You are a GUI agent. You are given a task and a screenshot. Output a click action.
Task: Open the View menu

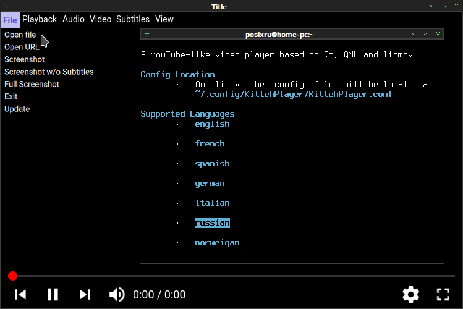click(164, 19)
